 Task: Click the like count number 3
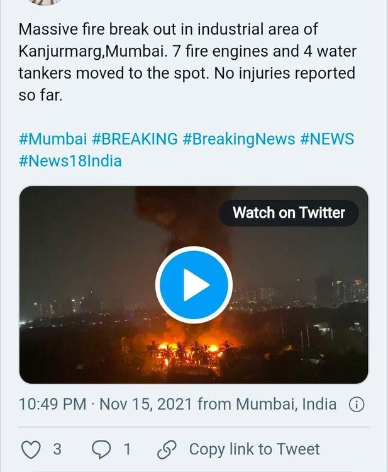(x=57, y=449)
